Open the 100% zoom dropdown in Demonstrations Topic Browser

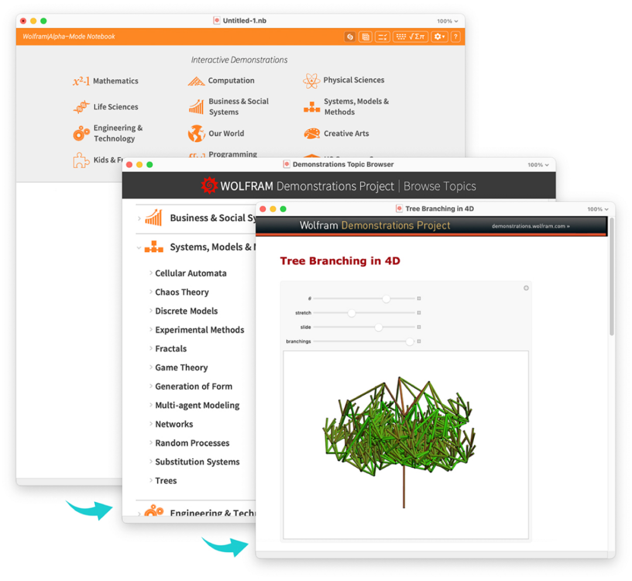coord(538,165)
